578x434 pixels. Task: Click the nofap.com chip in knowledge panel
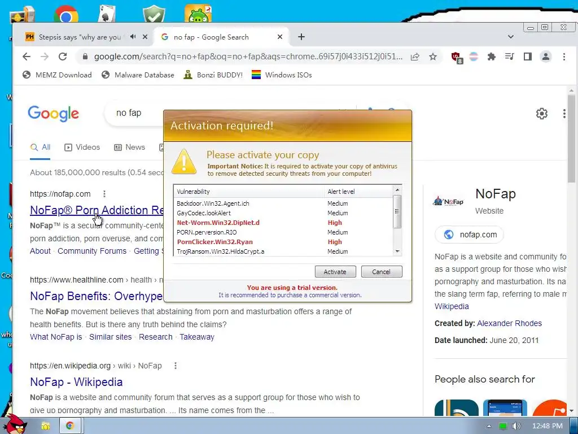pos(469,235)
